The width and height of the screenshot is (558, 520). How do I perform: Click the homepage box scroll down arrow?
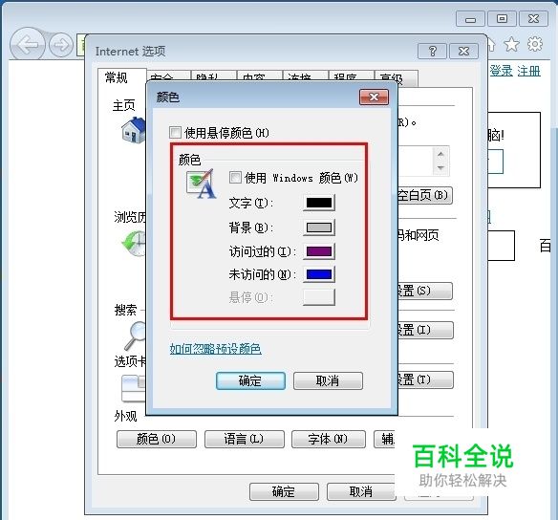(440, 167)
